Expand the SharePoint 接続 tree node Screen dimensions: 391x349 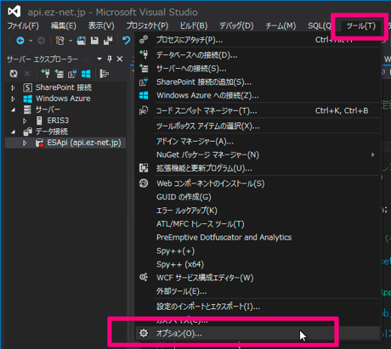tap(13, 88)
